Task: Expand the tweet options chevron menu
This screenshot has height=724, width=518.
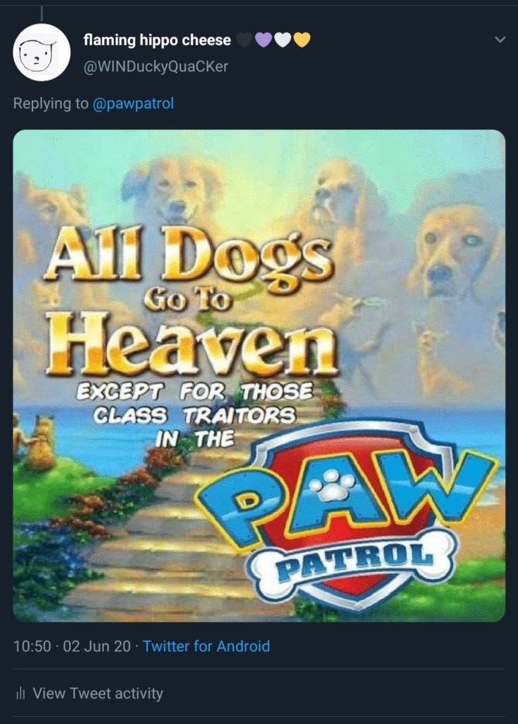Action: pyautogui.click(x=500, y=40)
